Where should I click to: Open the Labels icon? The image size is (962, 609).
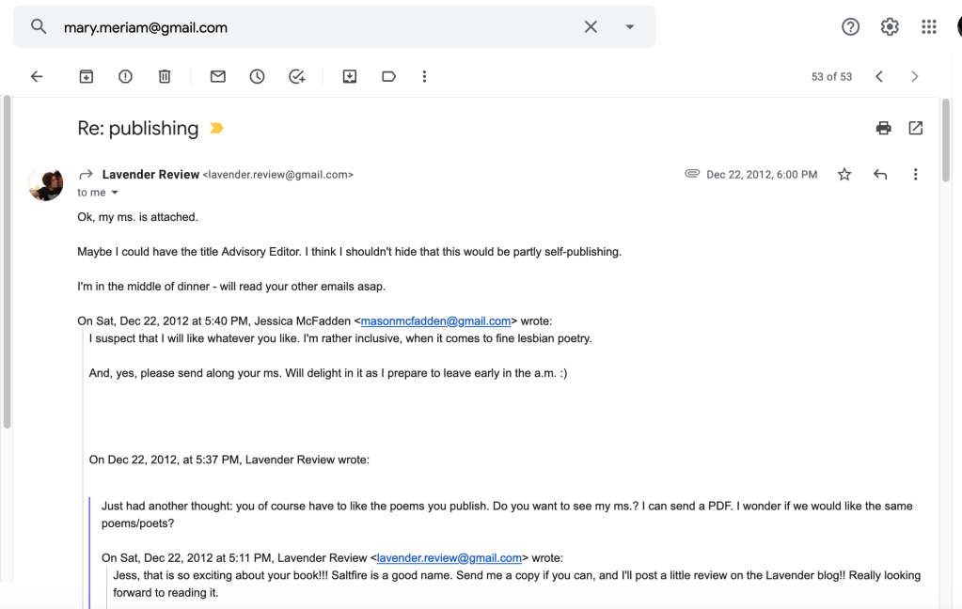tap(388, 77)
